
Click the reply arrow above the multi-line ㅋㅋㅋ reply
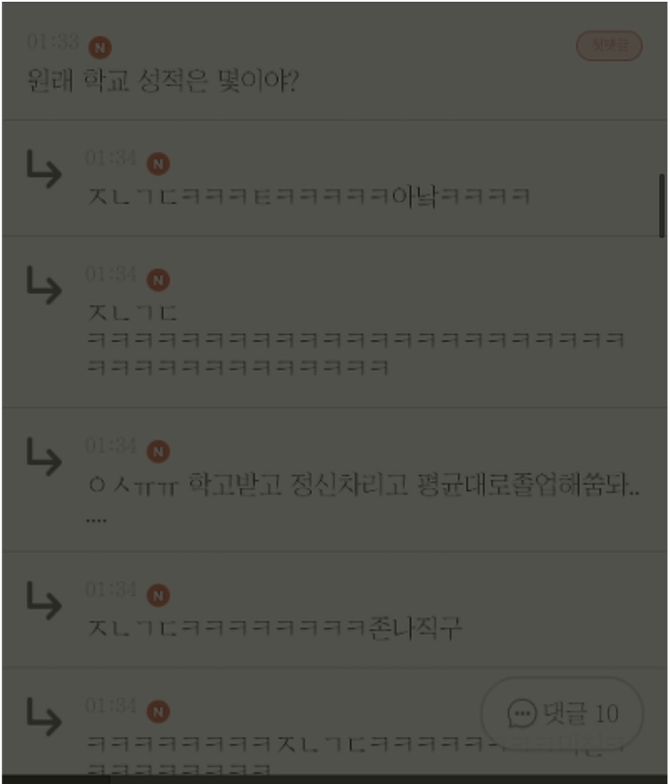[44, 285]
